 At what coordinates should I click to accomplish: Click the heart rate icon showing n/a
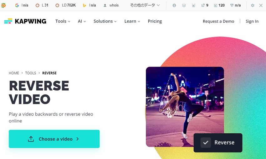tap(232, 5)
